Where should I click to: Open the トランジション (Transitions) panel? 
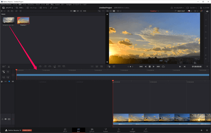(x=32, y=8)
